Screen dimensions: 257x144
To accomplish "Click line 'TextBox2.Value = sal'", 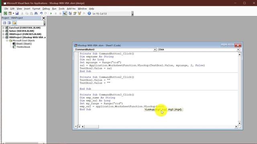I will click(96, 68).
